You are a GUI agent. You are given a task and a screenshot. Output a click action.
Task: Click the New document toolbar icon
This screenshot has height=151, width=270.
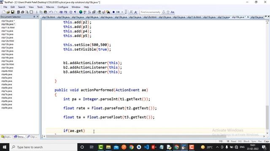coord(4,12)
